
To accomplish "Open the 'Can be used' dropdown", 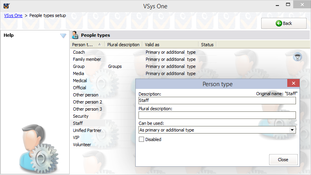I will [x=292, y=130].
